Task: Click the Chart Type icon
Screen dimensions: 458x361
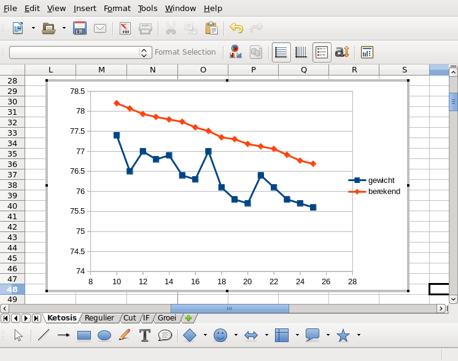Action: pos(235,52)
